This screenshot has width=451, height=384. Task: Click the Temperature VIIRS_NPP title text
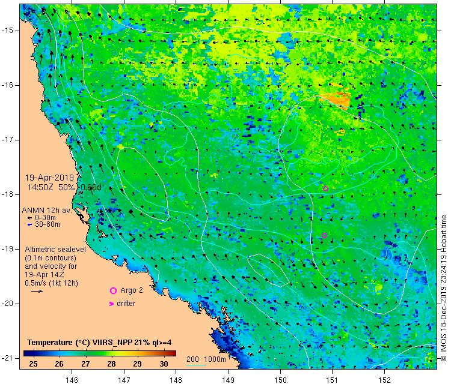pos(99,343)
